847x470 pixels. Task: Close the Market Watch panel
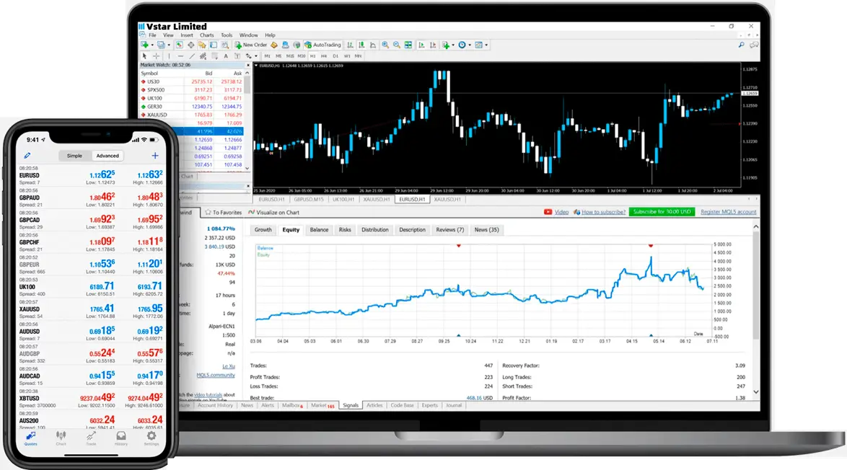click(x=248, y=65)
